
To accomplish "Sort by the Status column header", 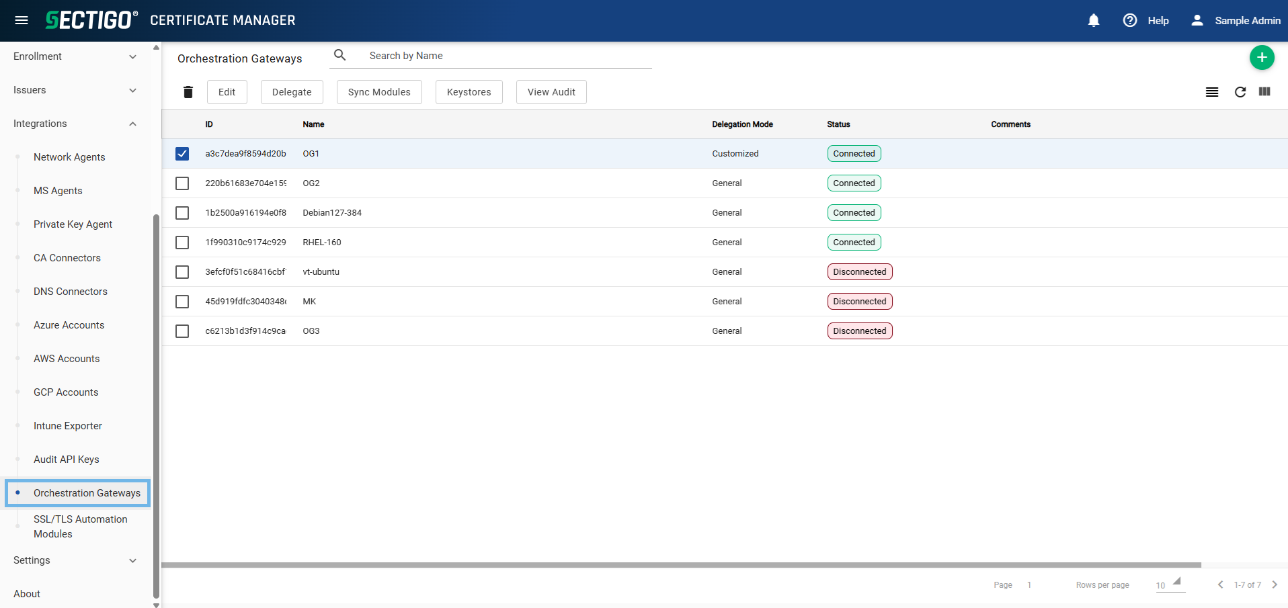I will (x=838, y=124).
